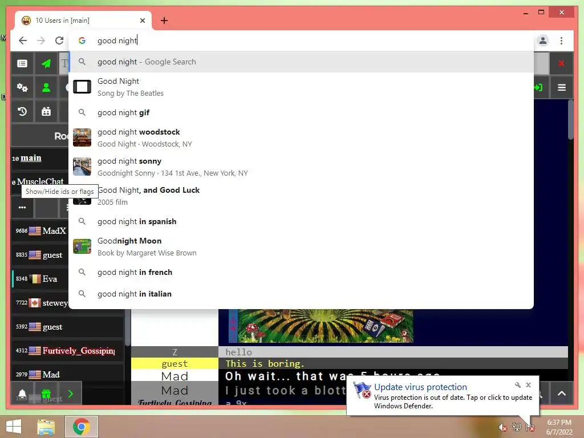
Task: Click the green gift icon
Action: 46,394
